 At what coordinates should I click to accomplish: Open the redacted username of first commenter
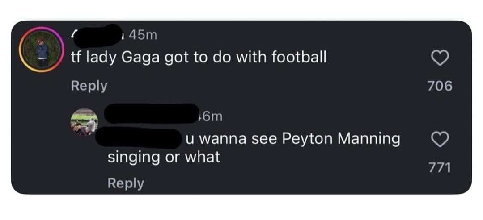point(98,35)
